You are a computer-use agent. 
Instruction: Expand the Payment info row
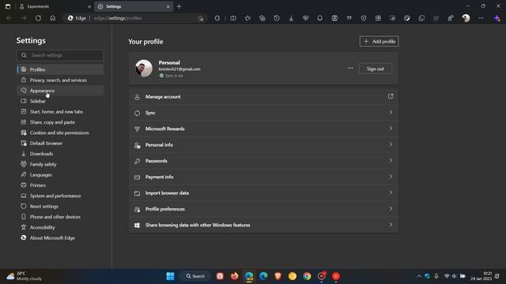pos(263,177)
